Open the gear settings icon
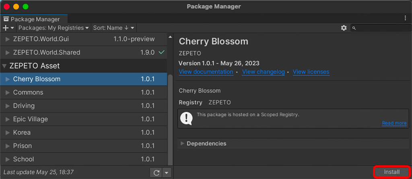 click(344, 28)
